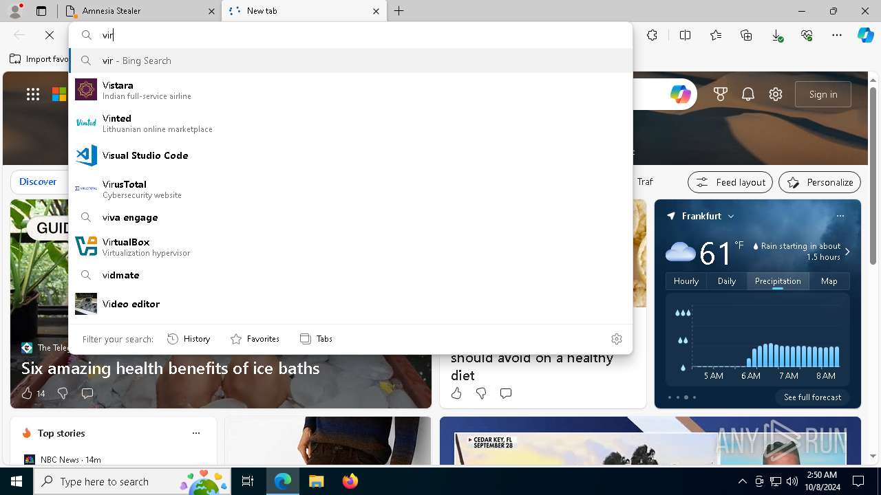Open the notifications bell
Image resolution: width=881 pixels, height=495 pixels.
click(x=748, y=95)
